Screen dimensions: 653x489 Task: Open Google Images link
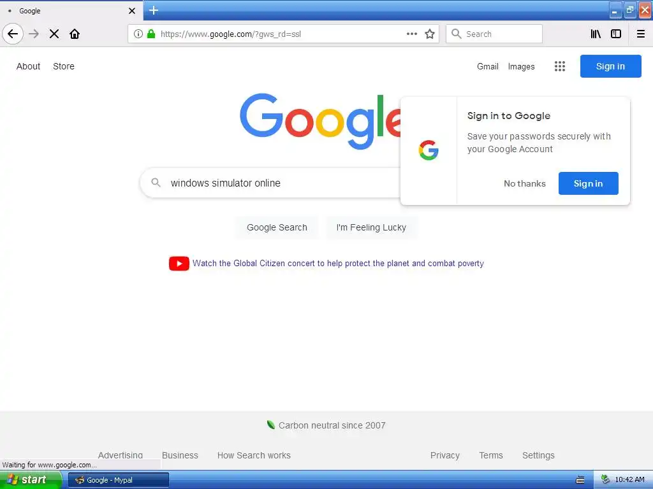coord(521,66)
